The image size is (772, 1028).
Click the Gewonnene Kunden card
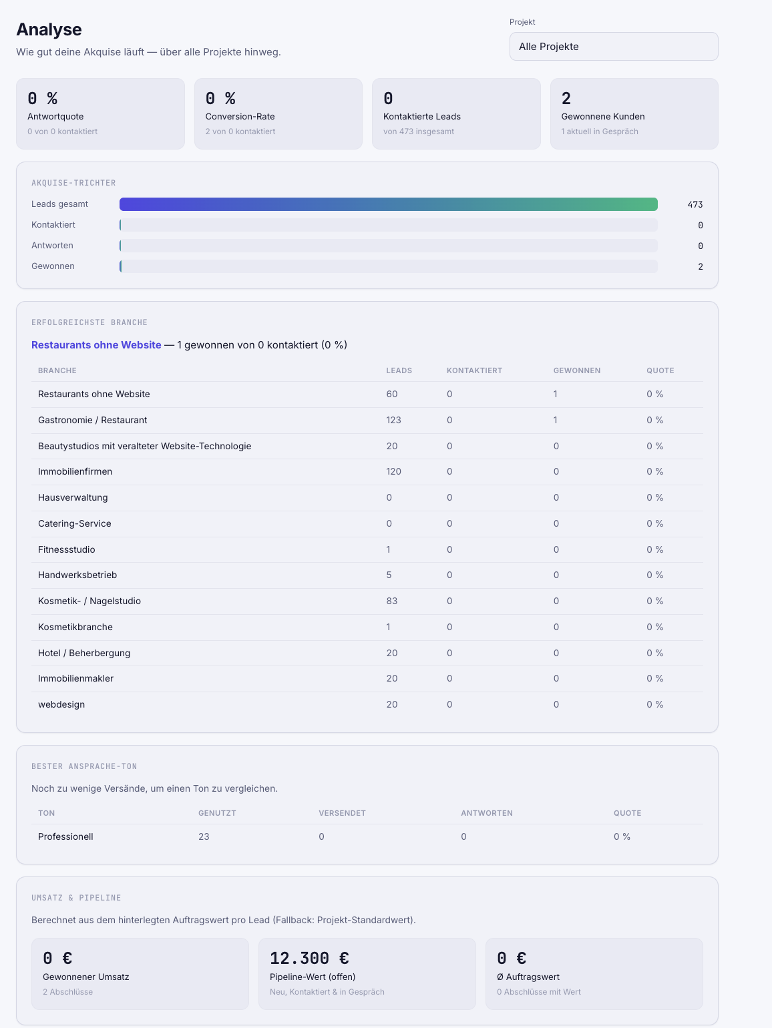[634, 114]
